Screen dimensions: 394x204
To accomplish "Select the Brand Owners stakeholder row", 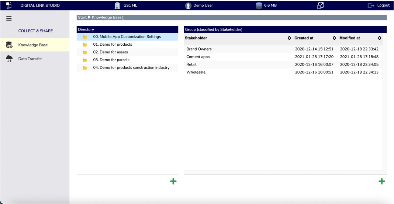I will tap(283, 49).
